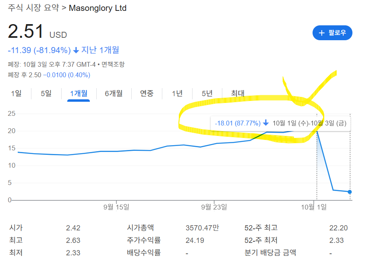Show the 최대 maximum range chart
The width and height of the screenshot is (377, 263).
[x=238, y=93]
